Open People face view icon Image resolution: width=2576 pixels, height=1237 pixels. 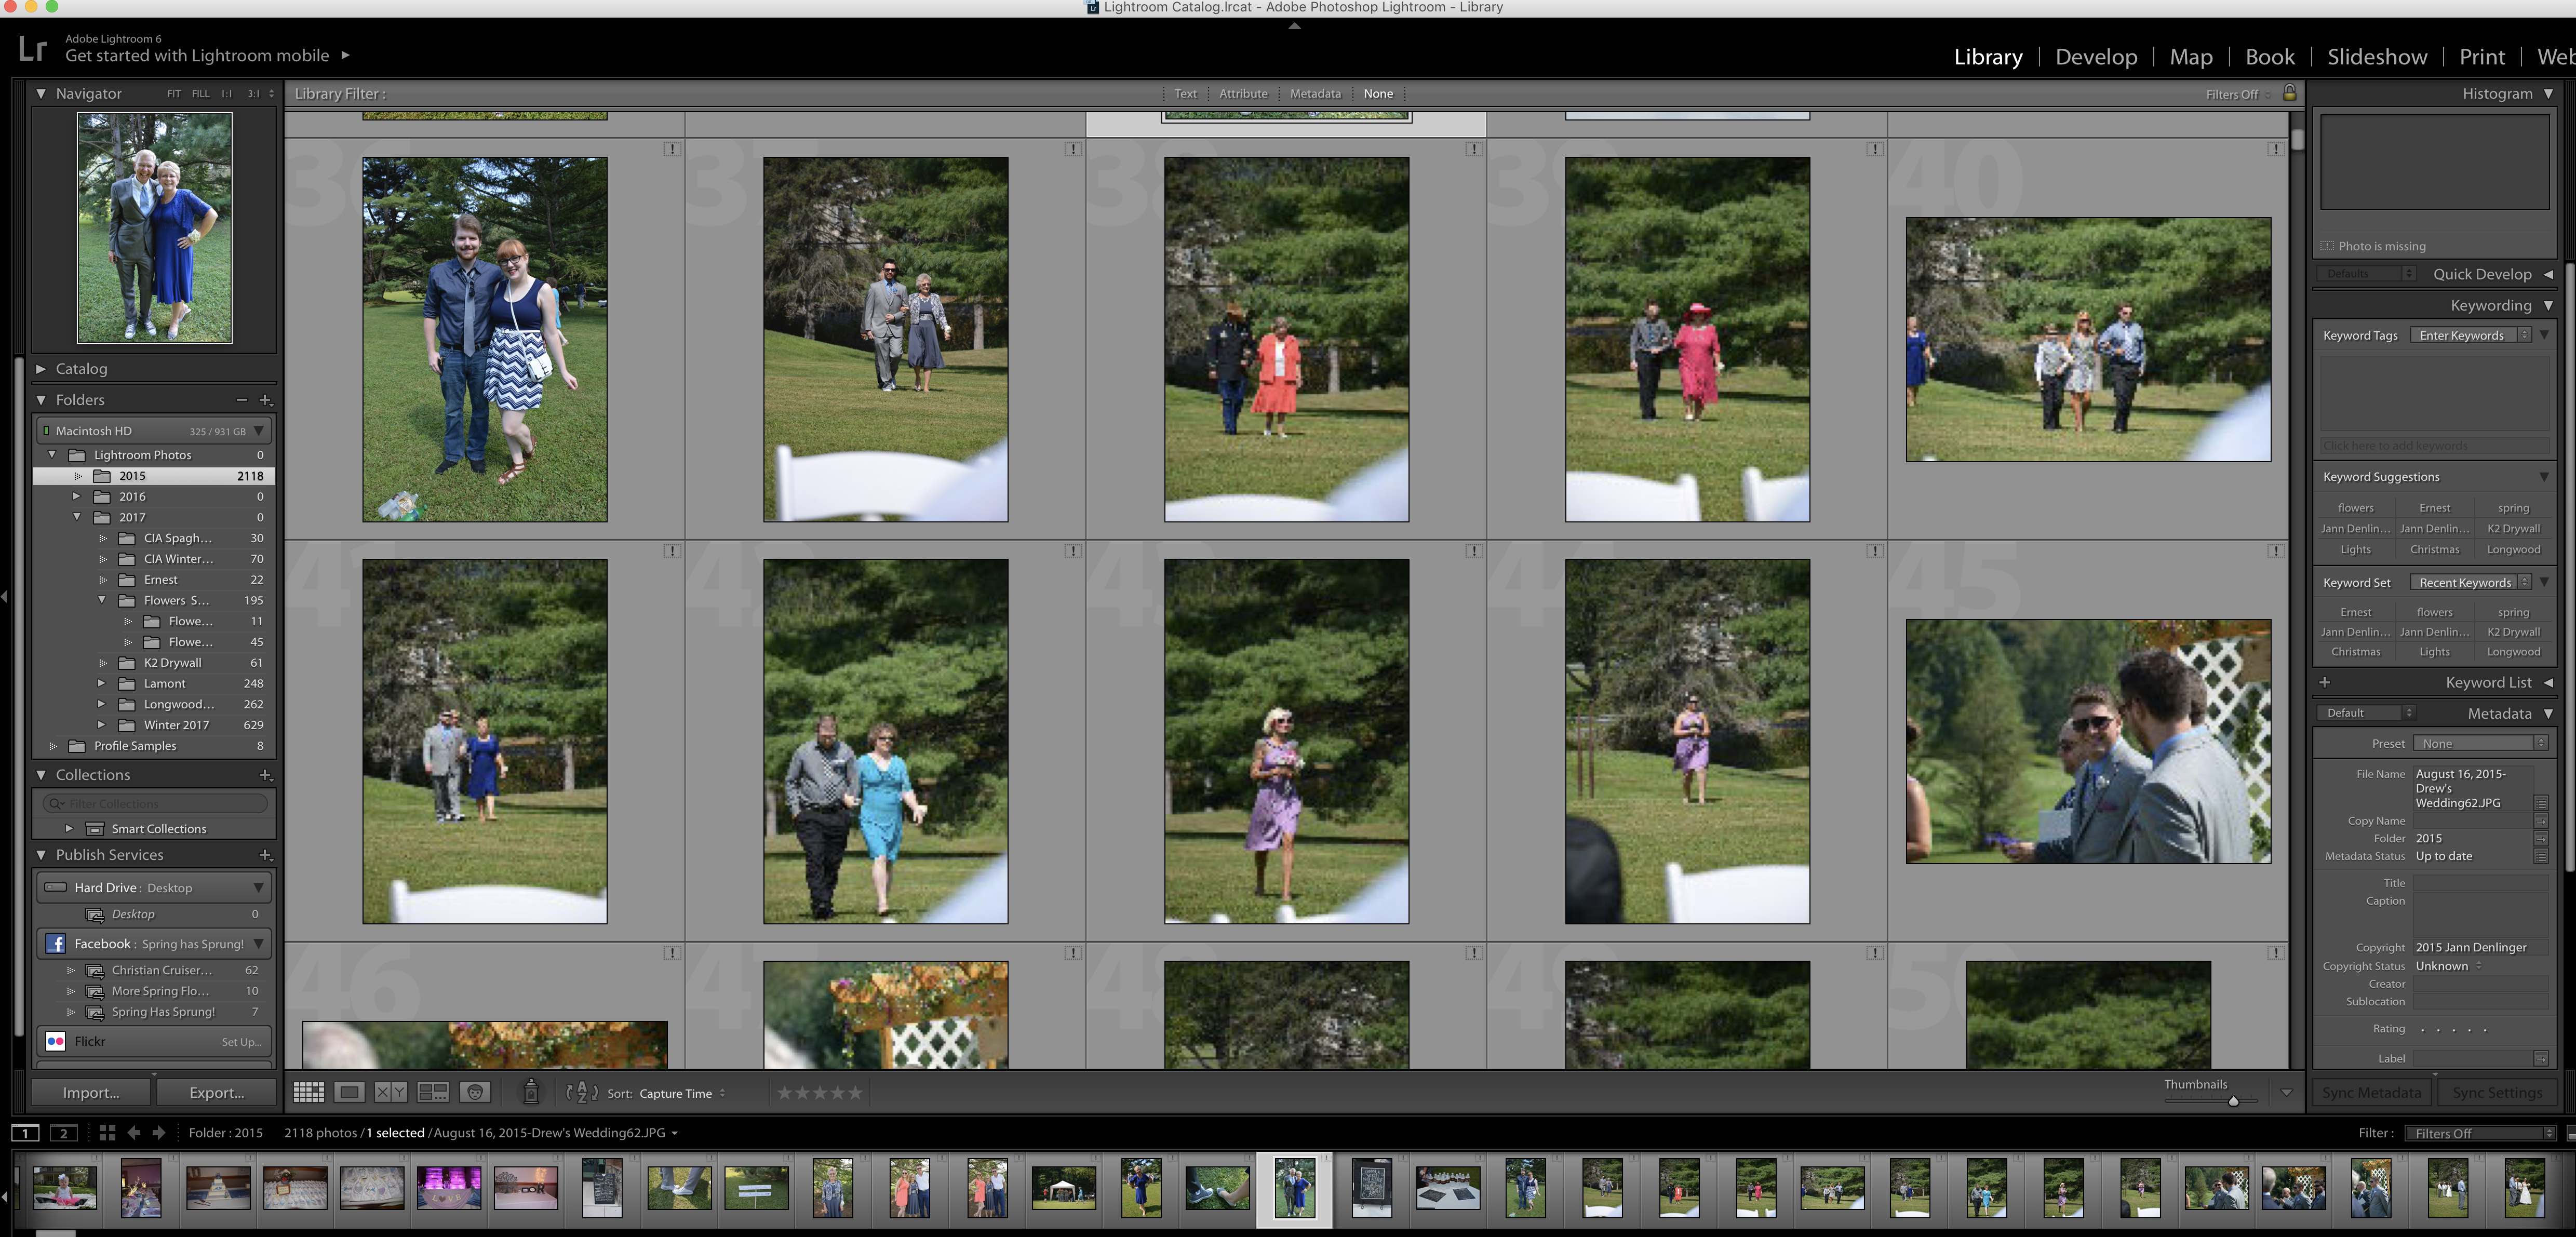coord(475,1092)
